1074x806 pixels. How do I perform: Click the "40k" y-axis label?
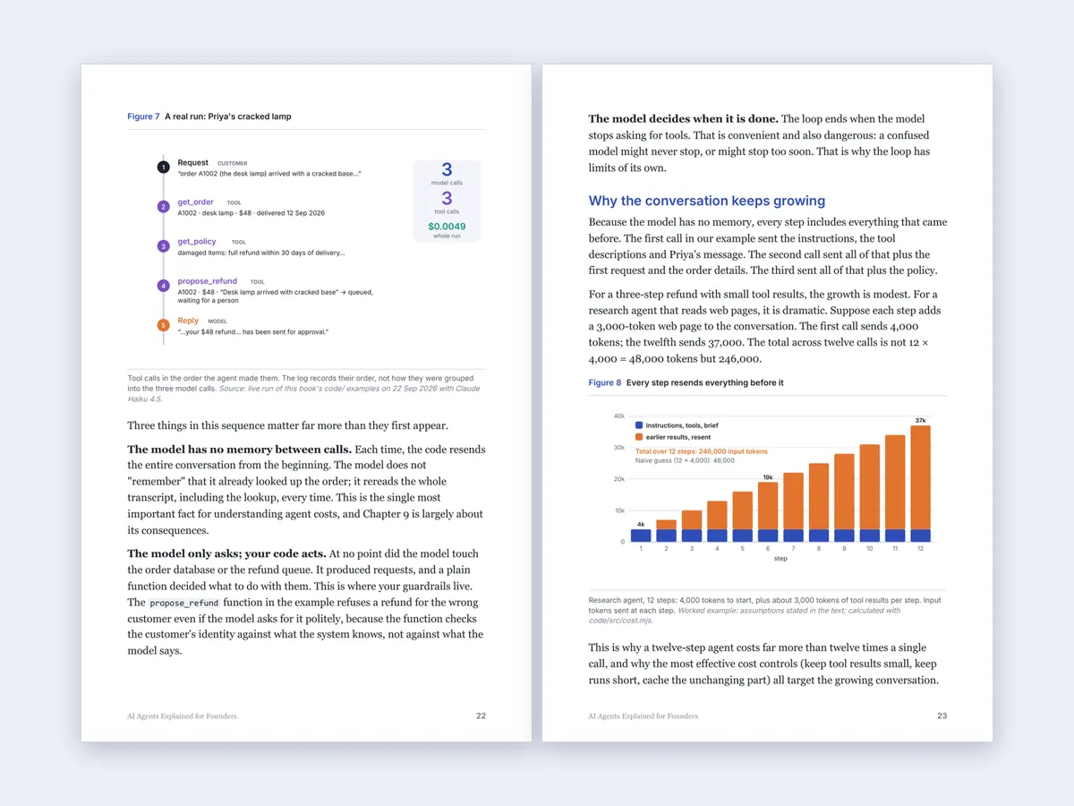click(x=618, y=416)
